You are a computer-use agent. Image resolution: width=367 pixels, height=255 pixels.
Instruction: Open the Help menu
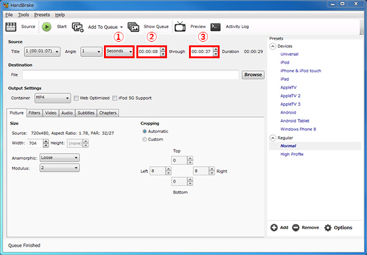60,15
